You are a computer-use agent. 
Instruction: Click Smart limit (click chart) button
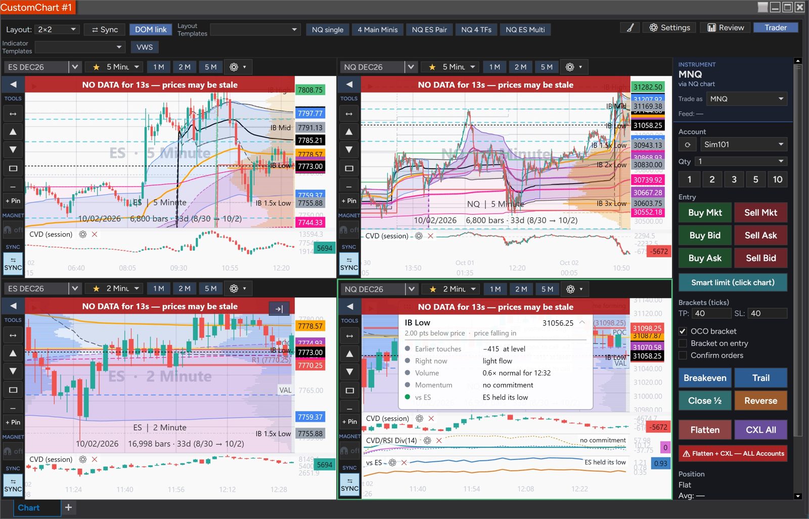coord(733,282)
